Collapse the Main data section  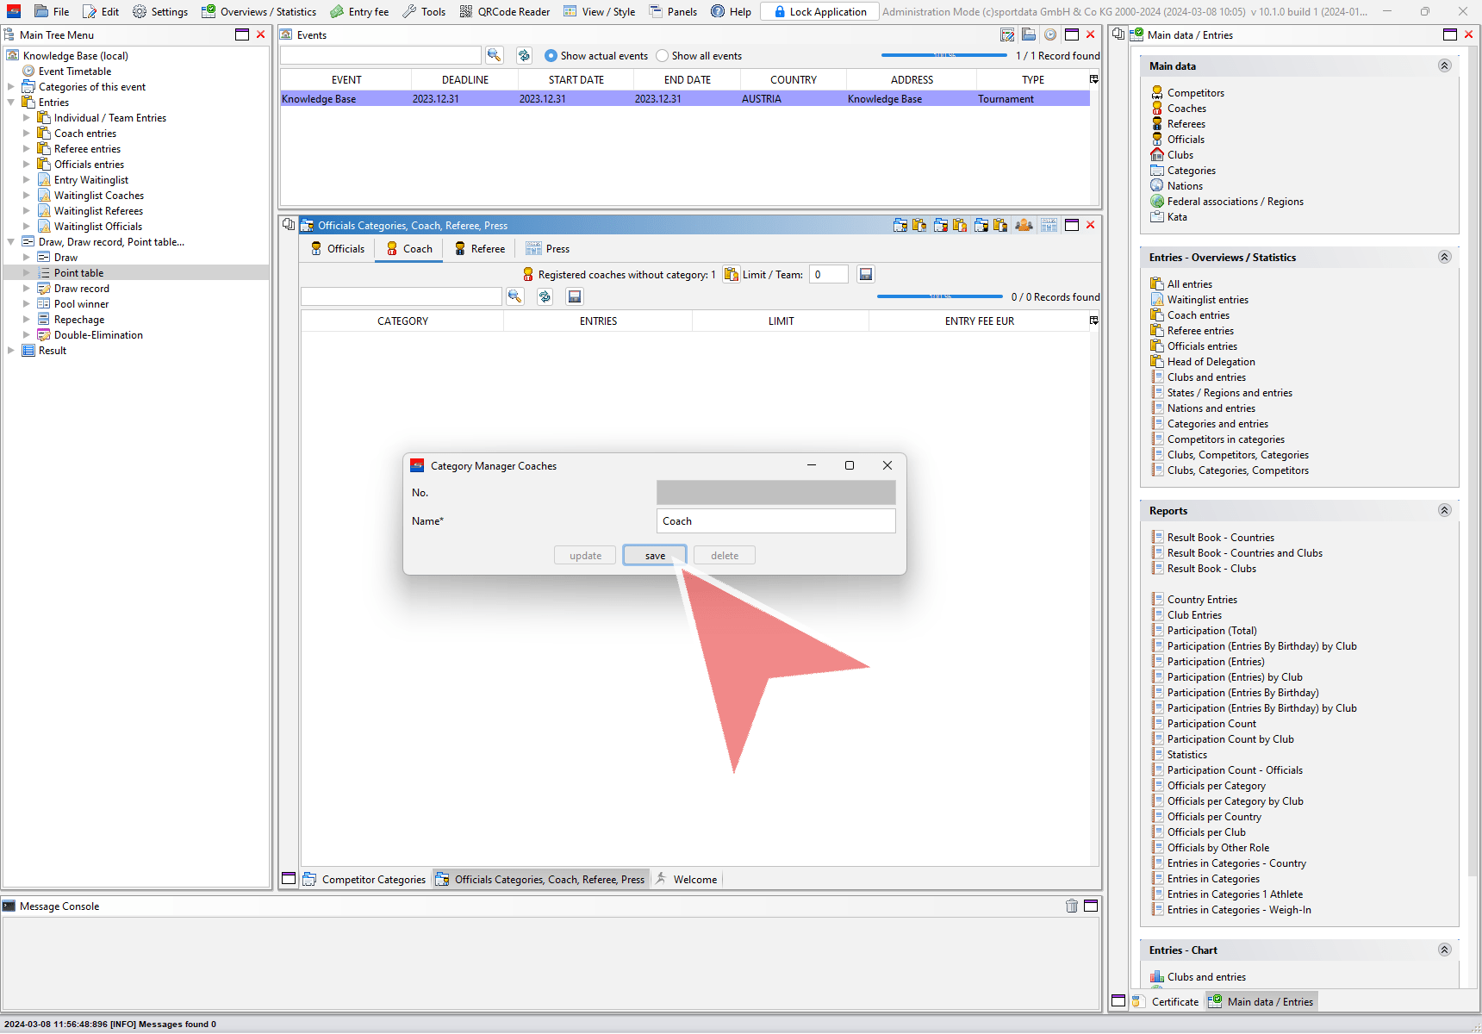(1444, 65)
